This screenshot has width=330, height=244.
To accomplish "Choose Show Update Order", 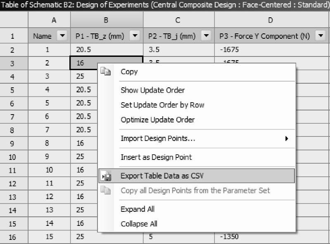I will coord(152,90).
